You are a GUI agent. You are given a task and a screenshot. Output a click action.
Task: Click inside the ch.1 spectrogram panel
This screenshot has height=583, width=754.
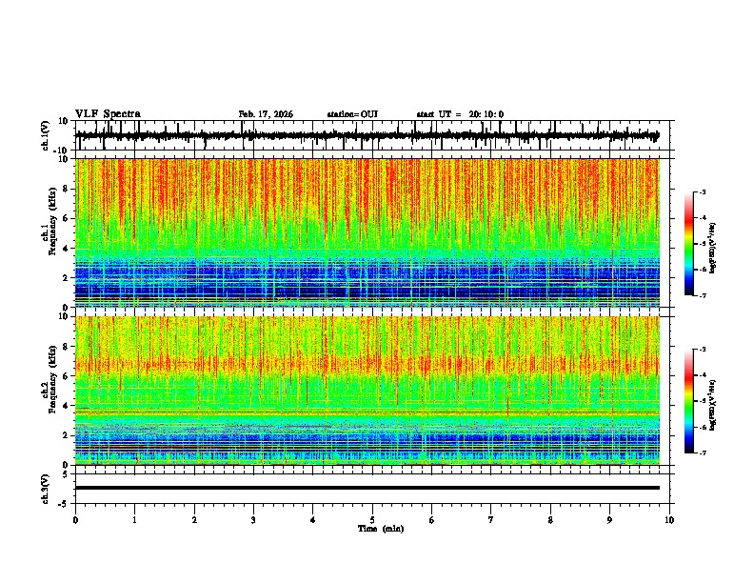pyautogui.click(x=367, y=232)
